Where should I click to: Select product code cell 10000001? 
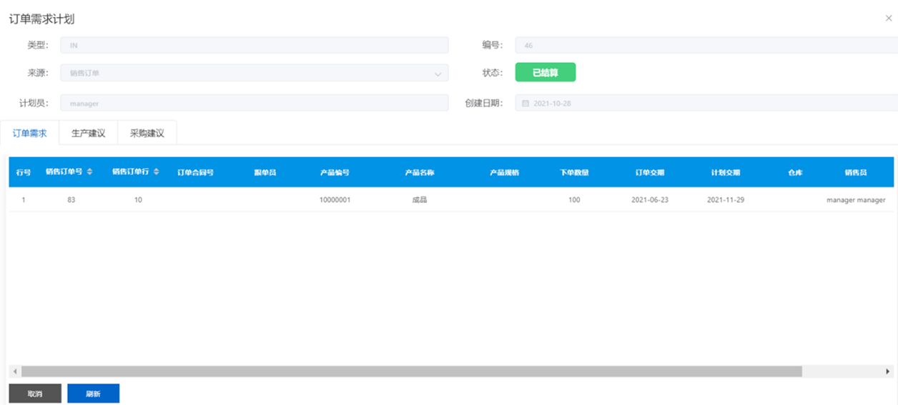point(335,200)
